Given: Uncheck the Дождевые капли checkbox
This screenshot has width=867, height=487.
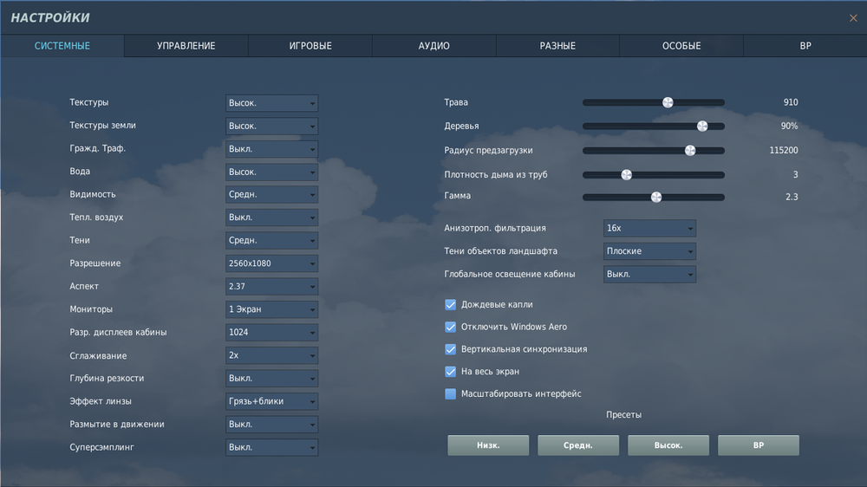Looking at the screenshot, I should (x=451, y=304).
